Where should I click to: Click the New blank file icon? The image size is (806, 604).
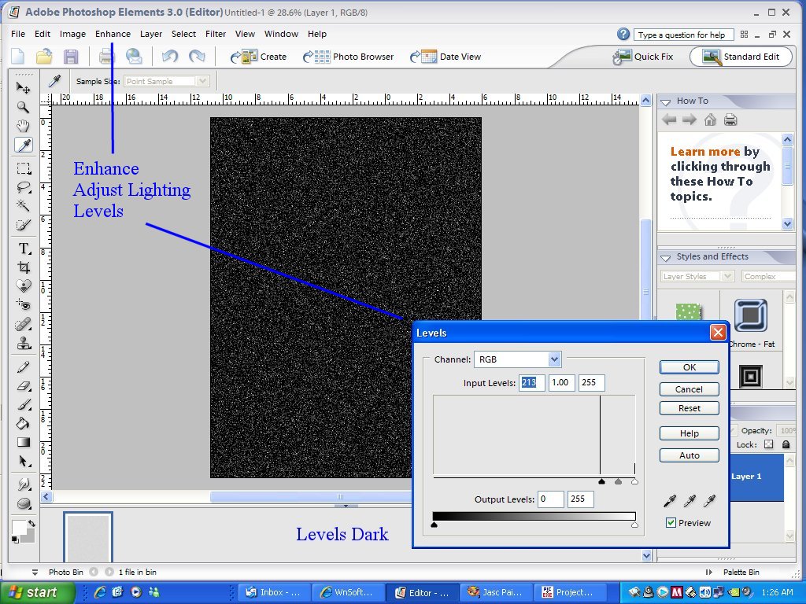point(17,57)
